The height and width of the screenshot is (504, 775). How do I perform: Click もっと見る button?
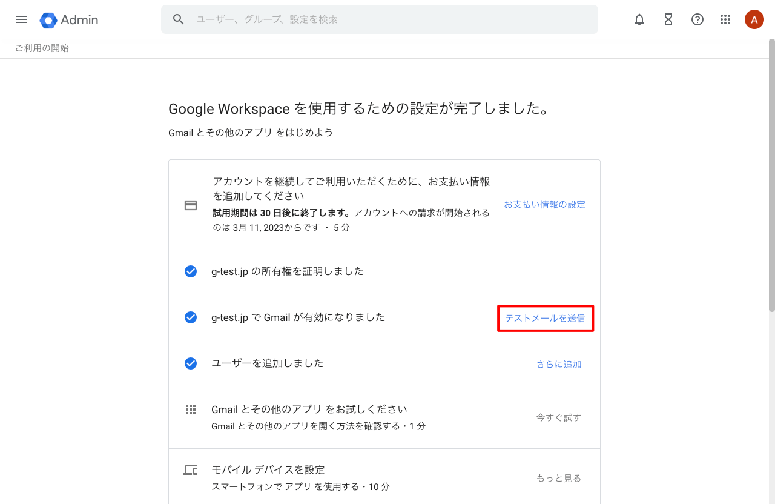(559, 478)
